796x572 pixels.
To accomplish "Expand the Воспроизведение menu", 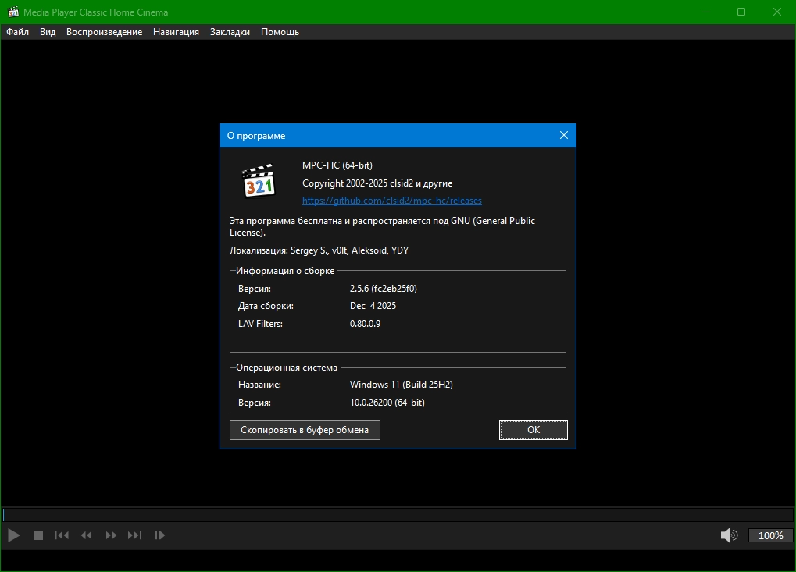I will (x=104, y=32).
